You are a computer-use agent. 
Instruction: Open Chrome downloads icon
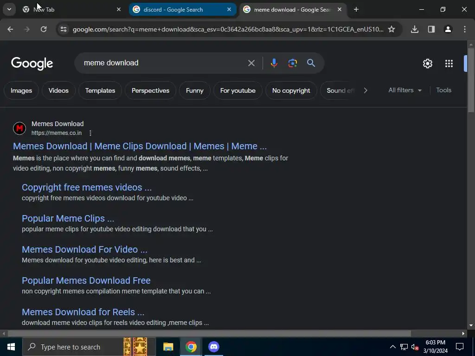[415, 29]
